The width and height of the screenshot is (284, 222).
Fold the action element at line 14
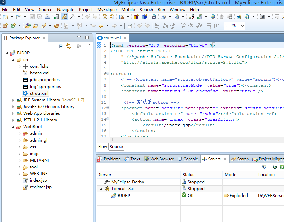[108, 119]
